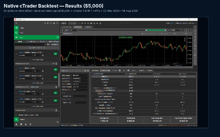The height and width of the screenshot is (137, 220).
Task: Open the account selector dropdown at top right
Action: coord(181,23)
